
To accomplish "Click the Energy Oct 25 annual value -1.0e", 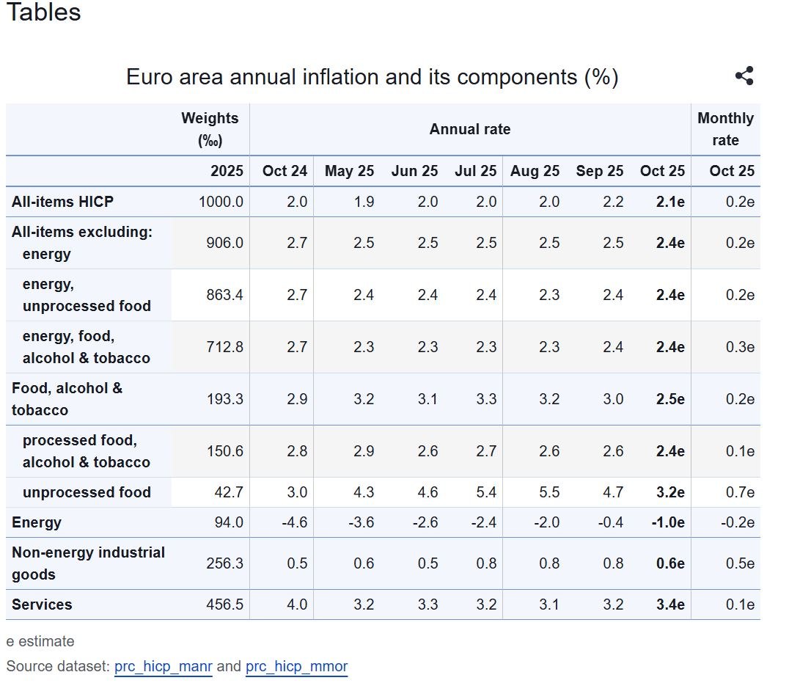I will point(668,522).
